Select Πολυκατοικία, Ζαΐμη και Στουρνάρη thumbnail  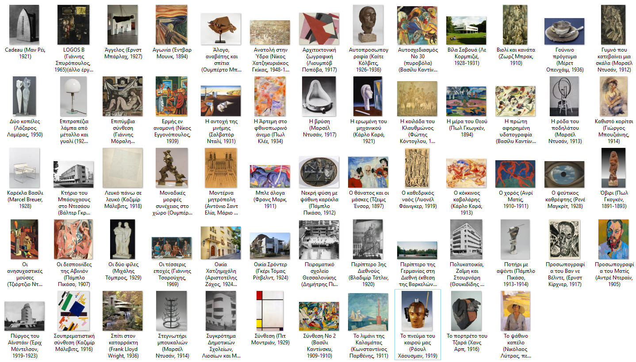pos(466,238)
